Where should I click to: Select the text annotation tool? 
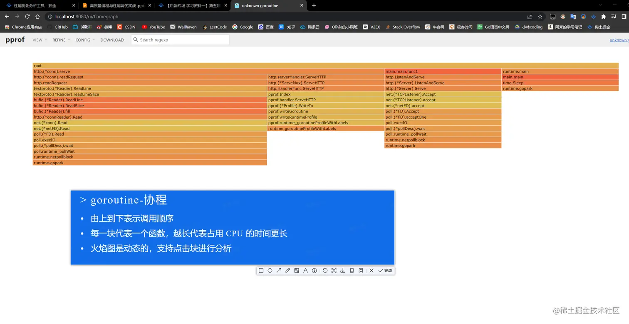[x=305, y=270]
